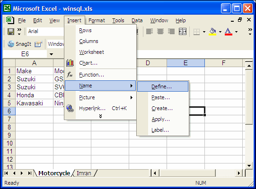Screen dimensions: 256x189
Task: Click the Chart icon in Insert menu
Action: pyautogui.click(x=70, y=63)
